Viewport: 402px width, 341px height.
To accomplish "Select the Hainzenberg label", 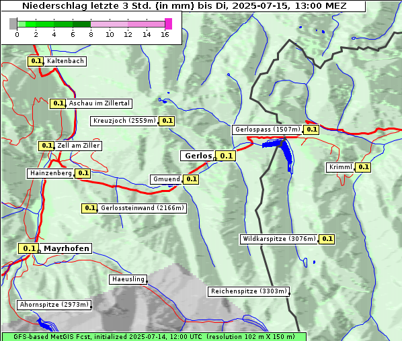I will pyautogui.click(x=51, y=173).
